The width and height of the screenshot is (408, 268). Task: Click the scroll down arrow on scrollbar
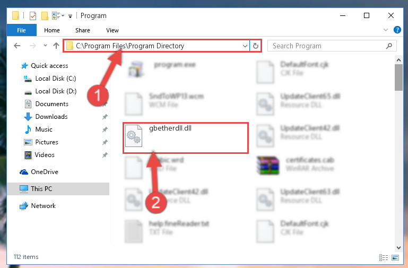click(x=398, y=248)
